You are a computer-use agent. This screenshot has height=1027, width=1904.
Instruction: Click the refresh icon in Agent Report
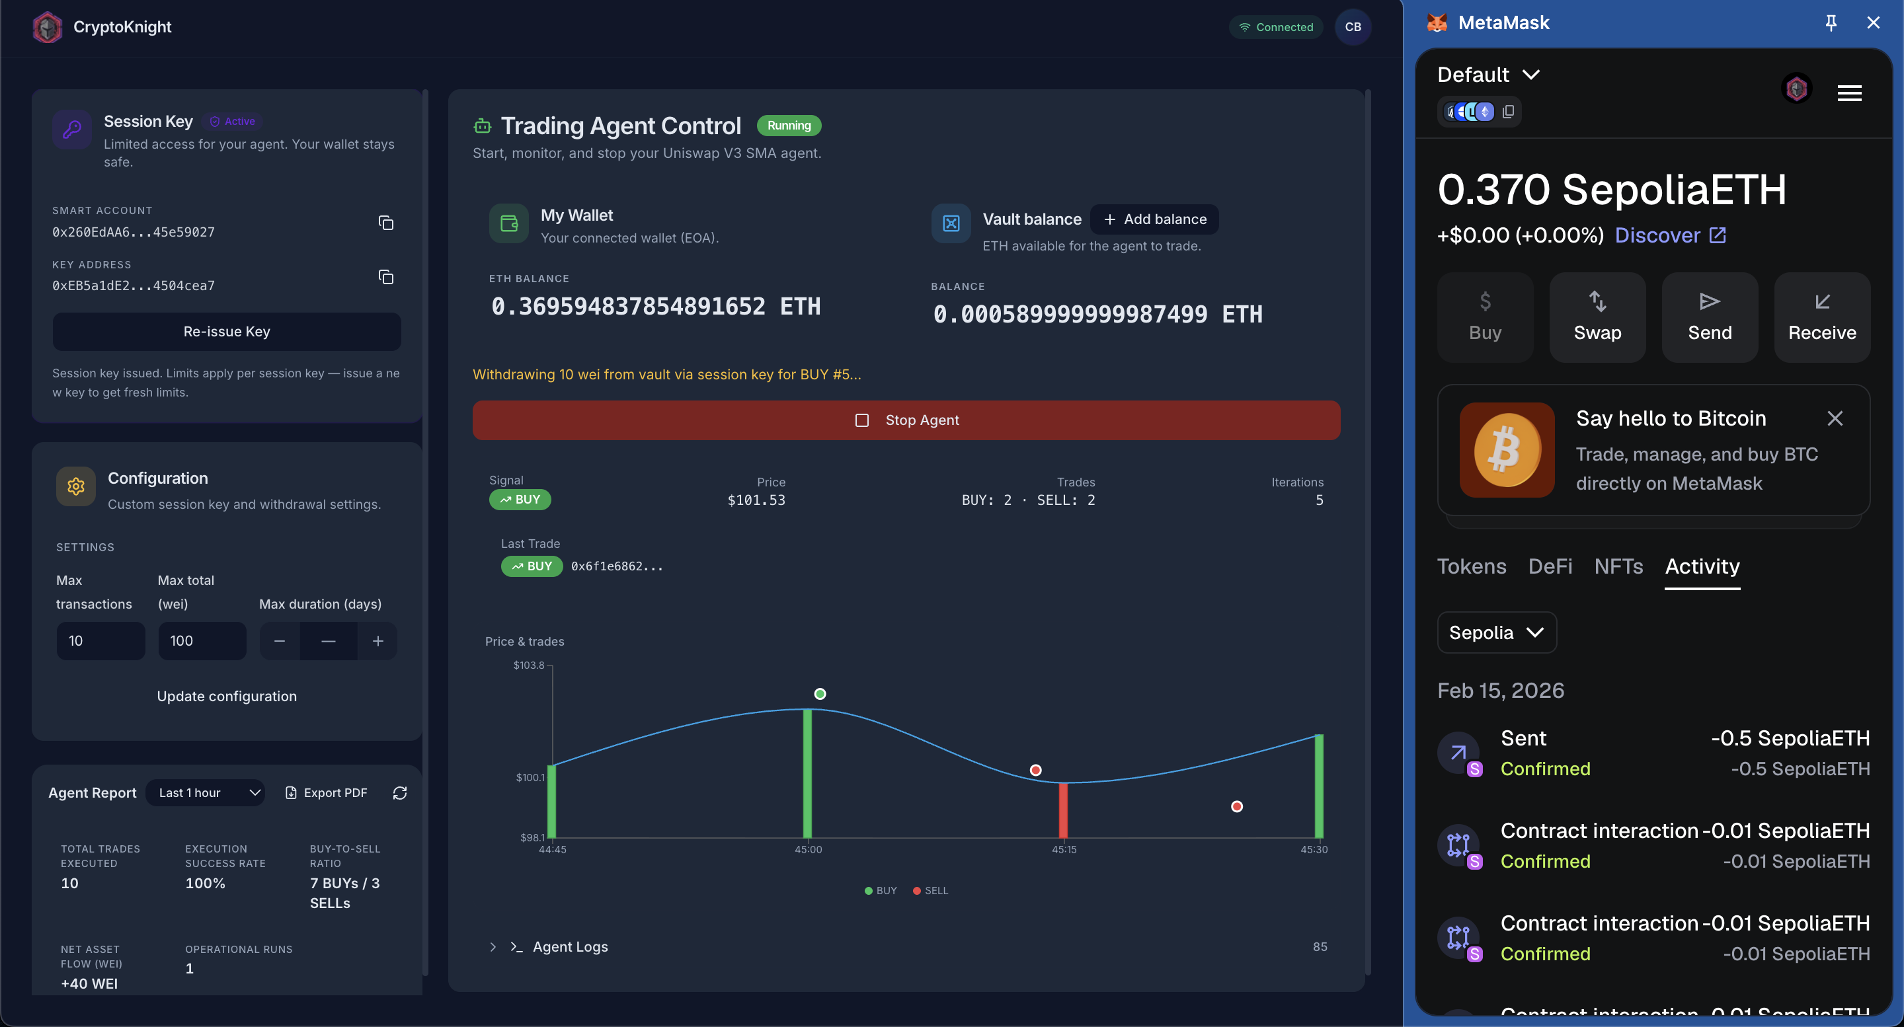[x=400, y=793]
